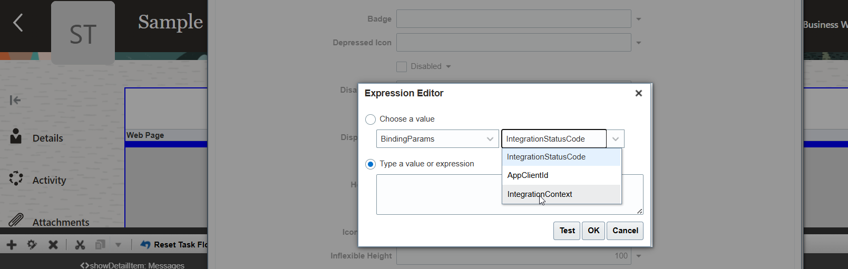Toggle the Disabled checkbox
Screen dimensions: 848x269
pos(402,67)
